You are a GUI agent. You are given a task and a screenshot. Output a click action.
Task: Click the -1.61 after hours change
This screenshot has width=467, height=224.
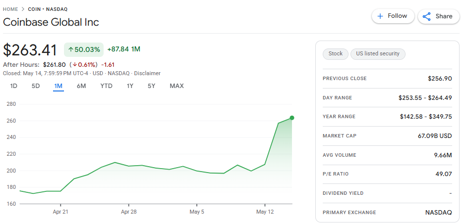point(108,65)
